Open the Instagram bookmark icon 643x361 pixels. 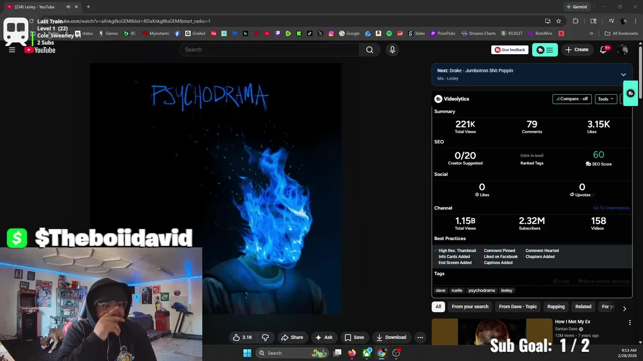pos(332,34)
